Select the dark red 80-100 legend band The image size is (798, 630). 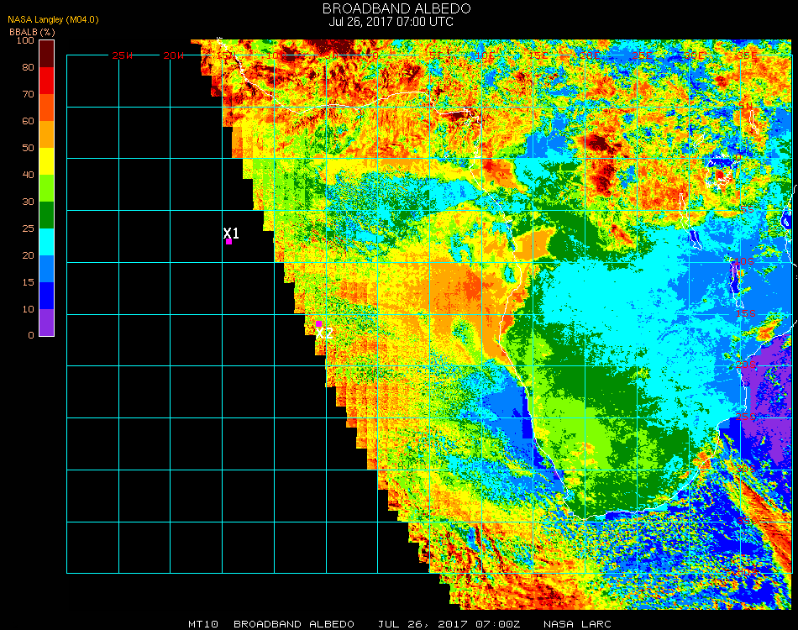click(47, 54)
